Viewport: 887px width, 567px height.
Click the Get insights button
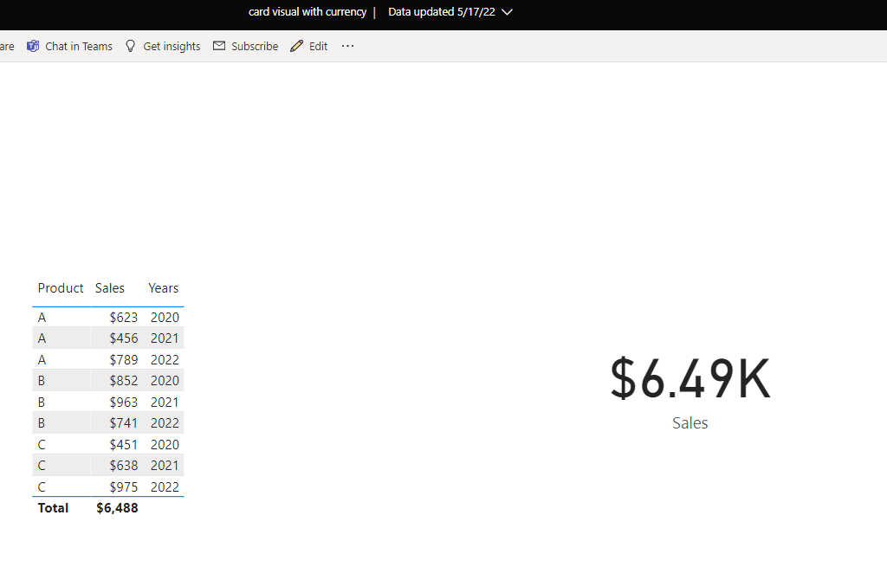[x=172, y=47]
